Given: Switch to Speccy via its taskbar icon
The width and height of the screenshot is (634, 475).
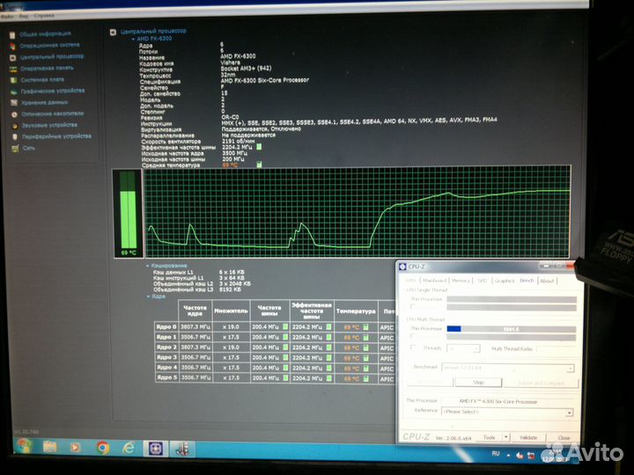Looking at the screenshot, I should click(182, 449).
